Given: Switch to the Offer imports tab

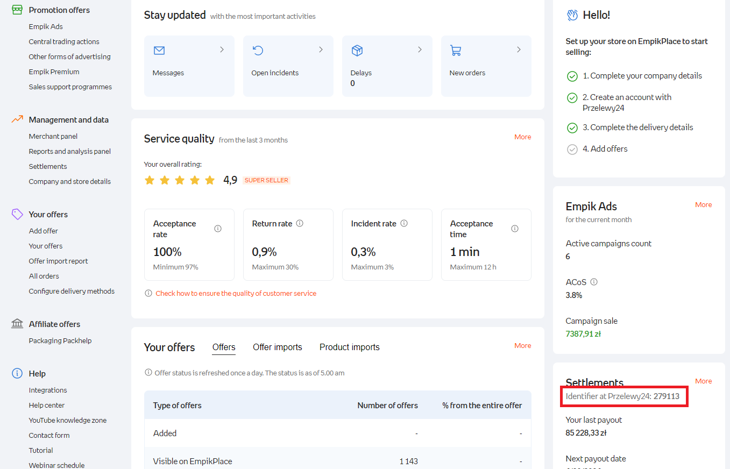Looking at the screenshot, I should pyautogui.click(x=278, y=347).
